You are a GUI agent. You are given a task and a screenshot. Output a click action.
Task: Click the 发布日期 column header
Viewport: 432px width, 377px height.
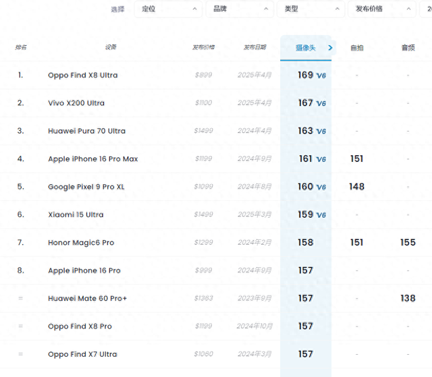254,47
